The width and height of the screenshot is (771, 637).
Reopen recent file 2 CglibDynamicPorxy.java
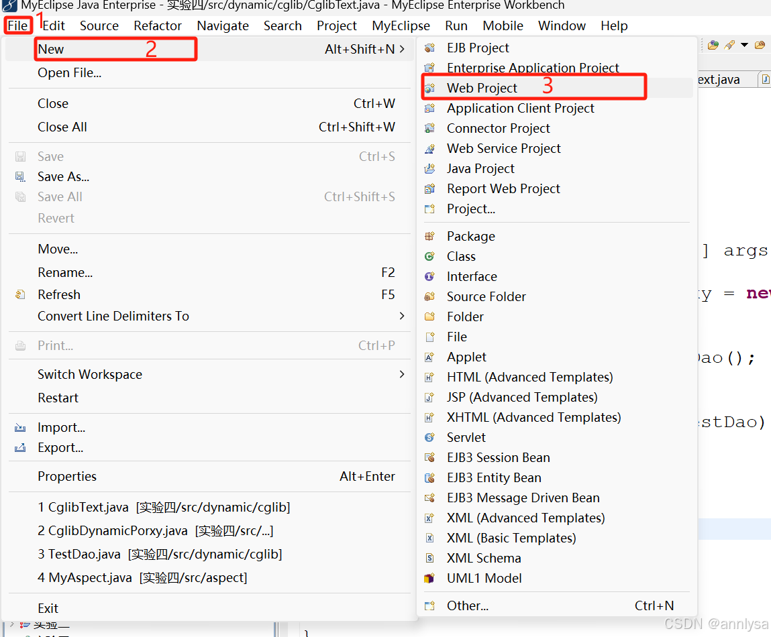[x=156, y=531]
